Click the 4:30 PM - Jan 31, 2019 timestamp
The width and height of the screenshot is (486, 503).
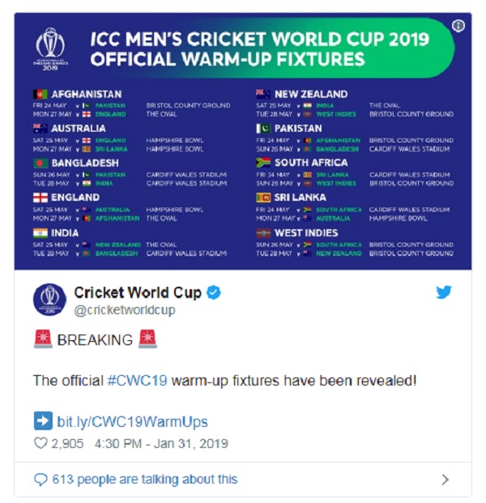tap(161, 443)
